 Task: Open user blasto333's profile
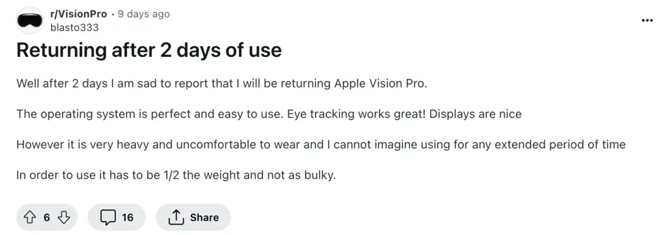[74, 28]
